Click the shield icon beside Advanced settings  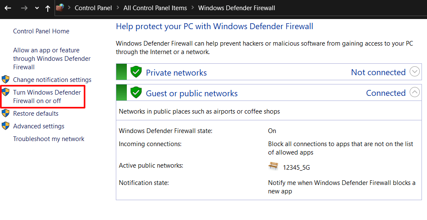5,126
